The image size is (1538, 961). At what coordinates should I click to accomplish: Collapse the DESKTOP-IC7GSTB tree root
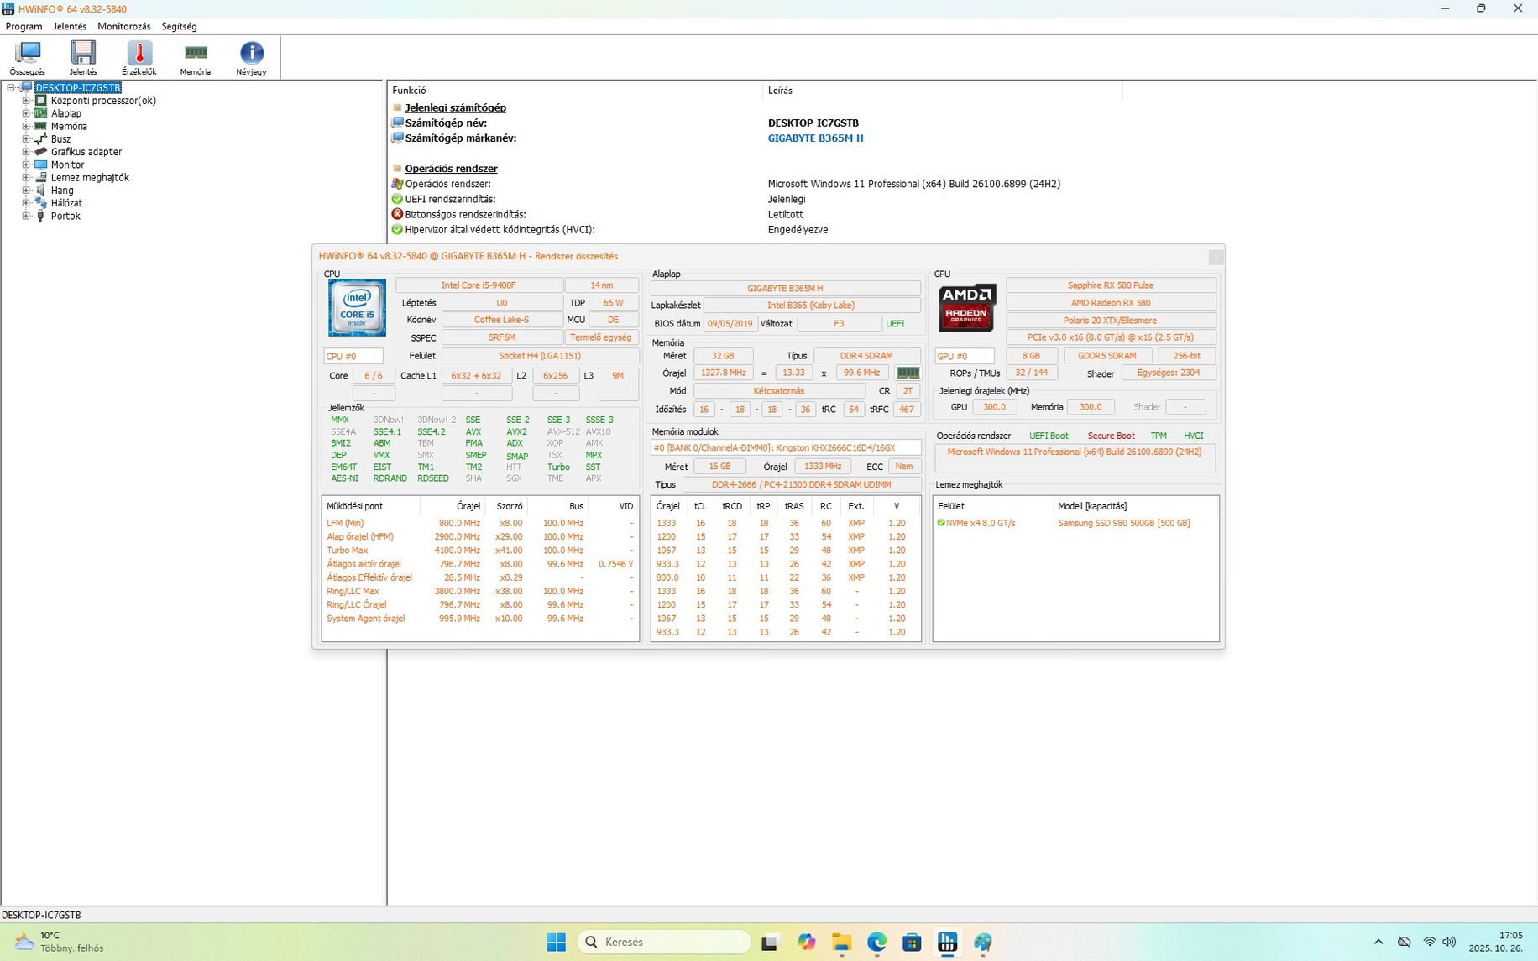[x=11, y=87]
